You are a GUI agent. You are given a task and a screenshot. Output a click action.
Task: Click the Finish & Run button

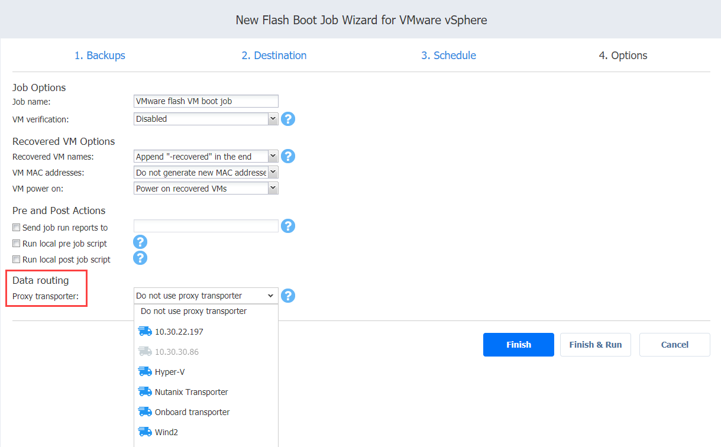coord(596,345)
